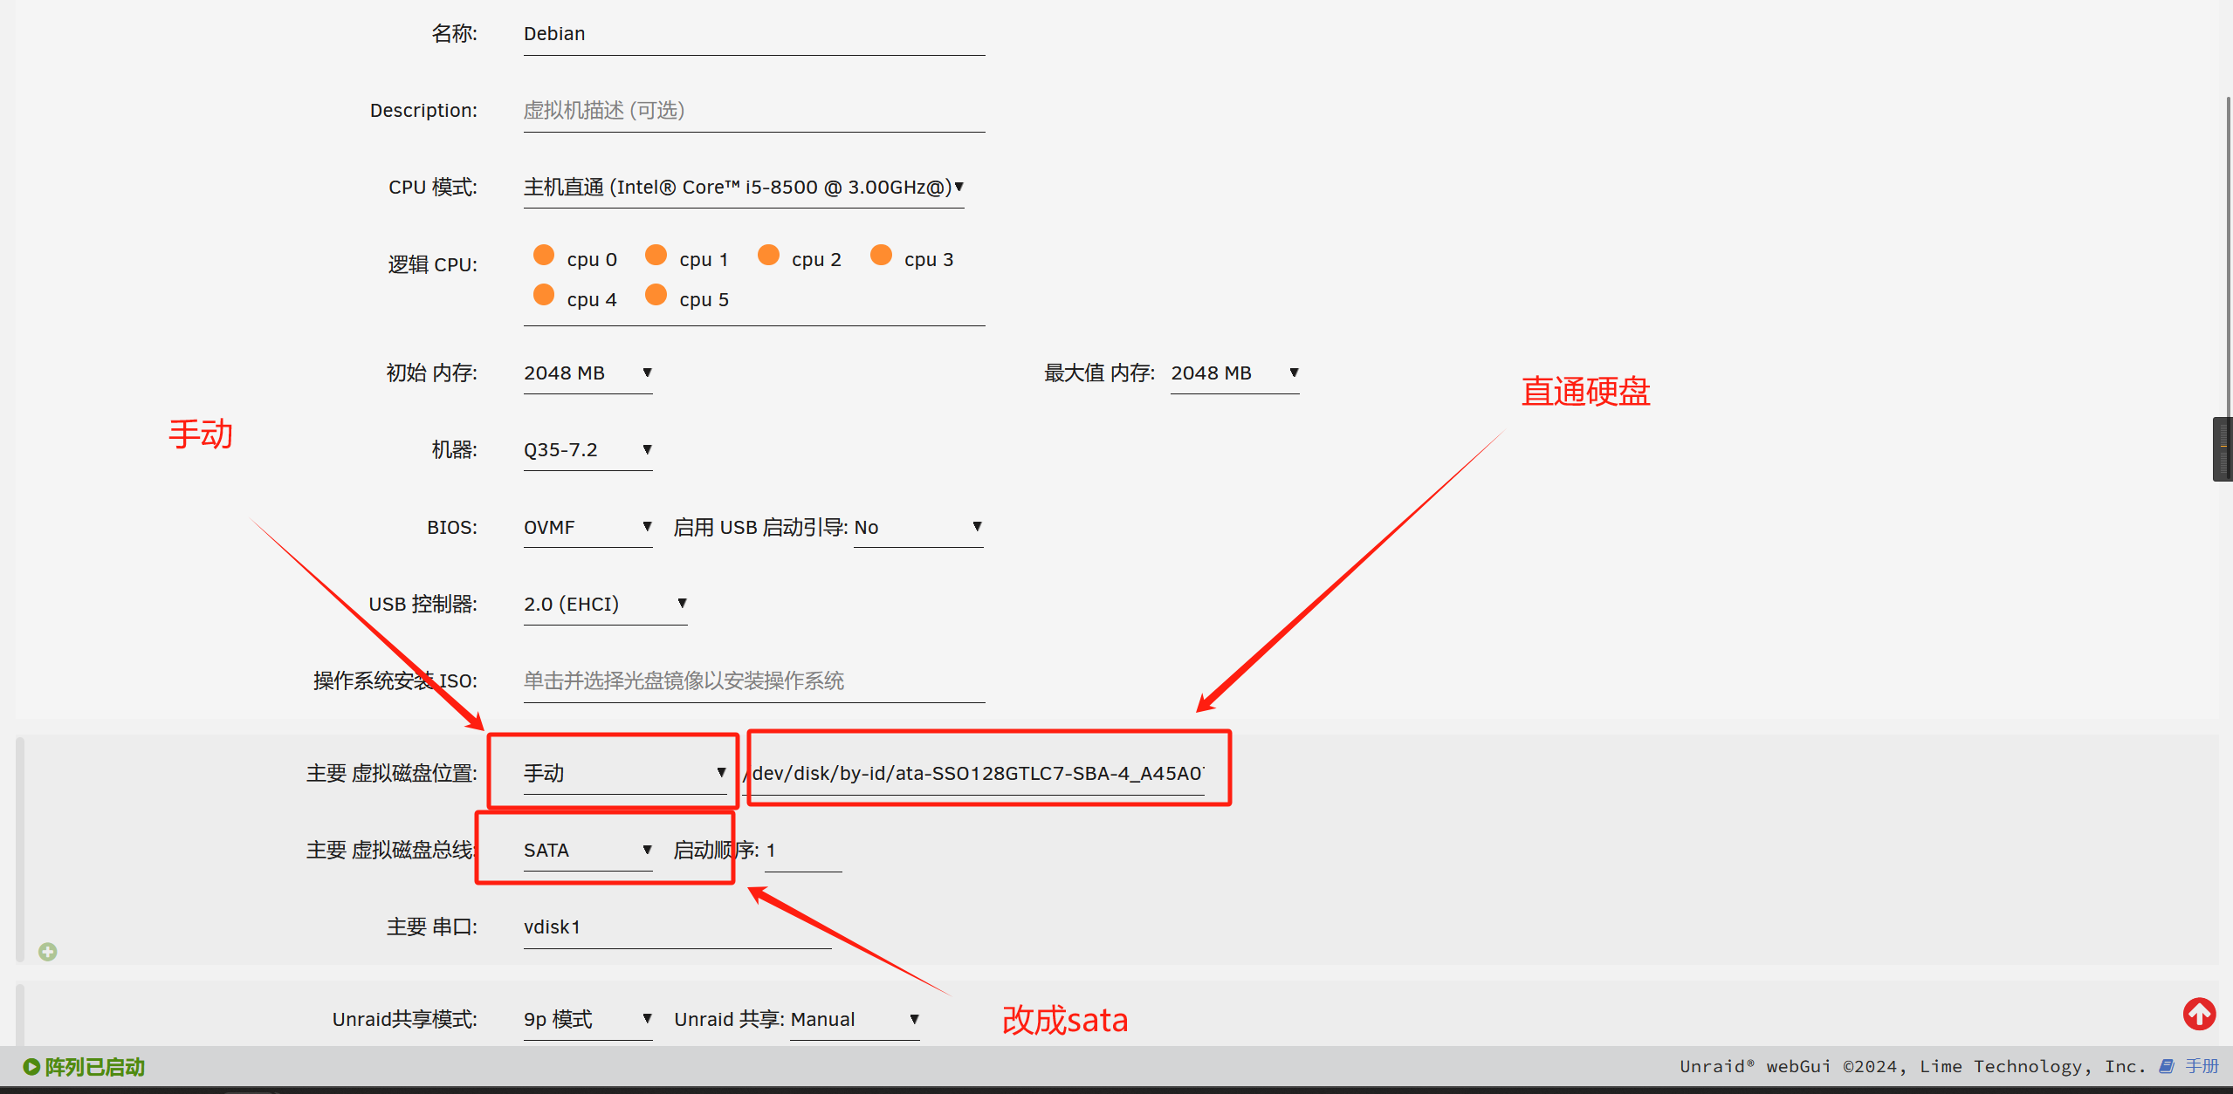This screenshot has width=2233, height=1094.
Task: Click the red back-to-top arrow icon
Action: point(2199,1014)
